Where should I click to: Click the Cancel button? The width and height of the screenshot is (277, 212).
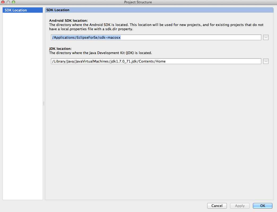217,206
